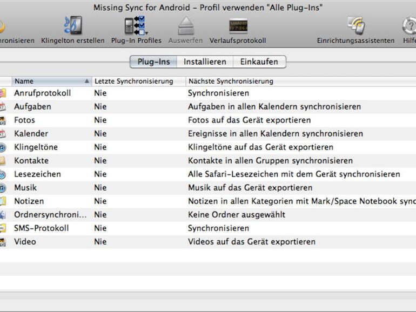The height and width of the screenshot is (312, 416).
Task: Select the Video row name
Action: click(x=25, y=242)
